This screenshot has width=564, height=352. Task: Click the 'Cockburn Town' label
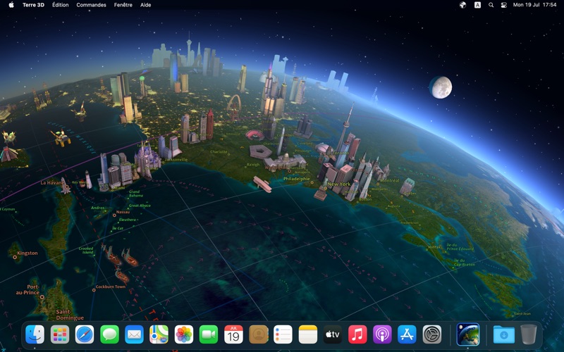pos(111,287)
